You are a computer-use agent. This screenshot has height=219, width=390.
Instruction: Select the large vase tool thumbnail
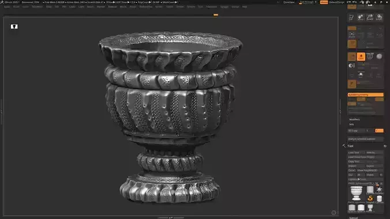(x=356, y=193)
